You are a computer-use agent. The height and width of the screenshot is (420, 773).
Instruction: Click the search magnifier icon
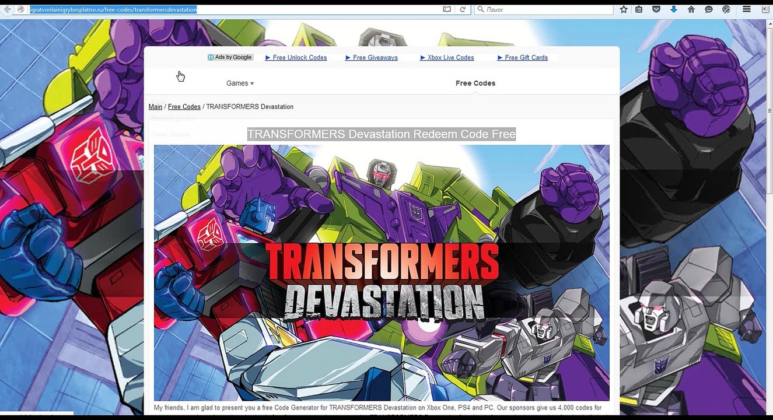point(481,9)
